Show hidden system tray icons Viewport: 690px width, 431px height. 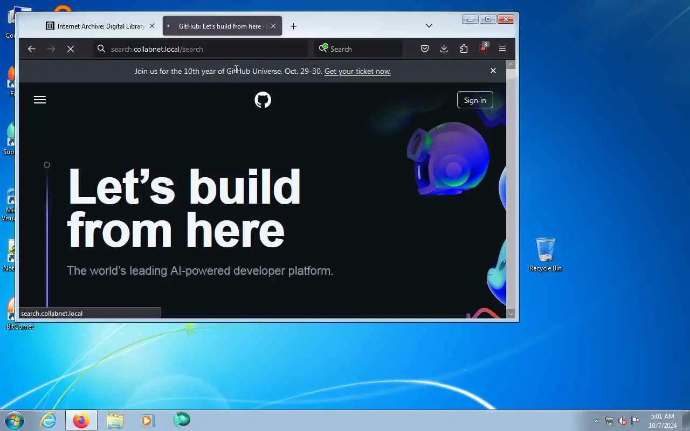pos(596,421)
